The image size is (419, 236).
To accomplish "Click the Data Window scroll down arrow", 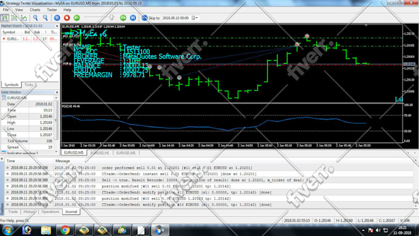I will [57, 152].
